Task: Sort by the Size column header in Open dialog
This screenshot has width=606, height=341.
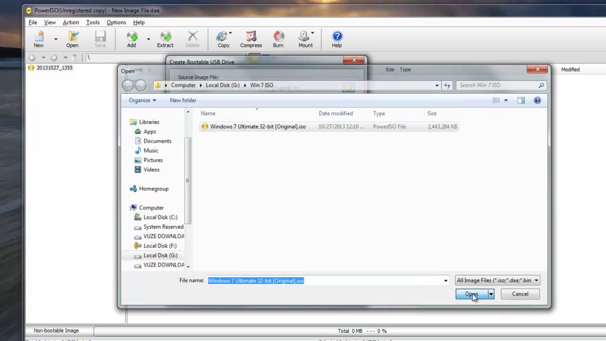Action: 442,114
